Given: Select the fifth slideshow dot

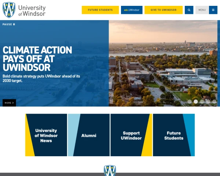Looking at the screenshot, I should click(x=214, y=102).
